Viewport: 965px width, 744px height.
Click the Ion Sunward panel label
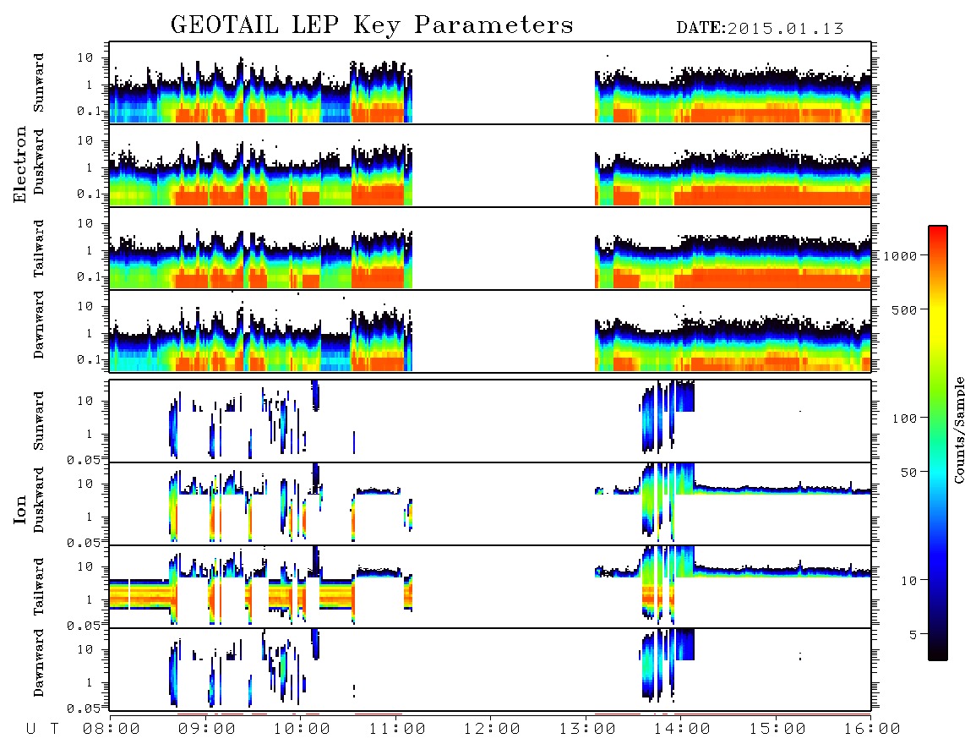click(x=39, y=421)
